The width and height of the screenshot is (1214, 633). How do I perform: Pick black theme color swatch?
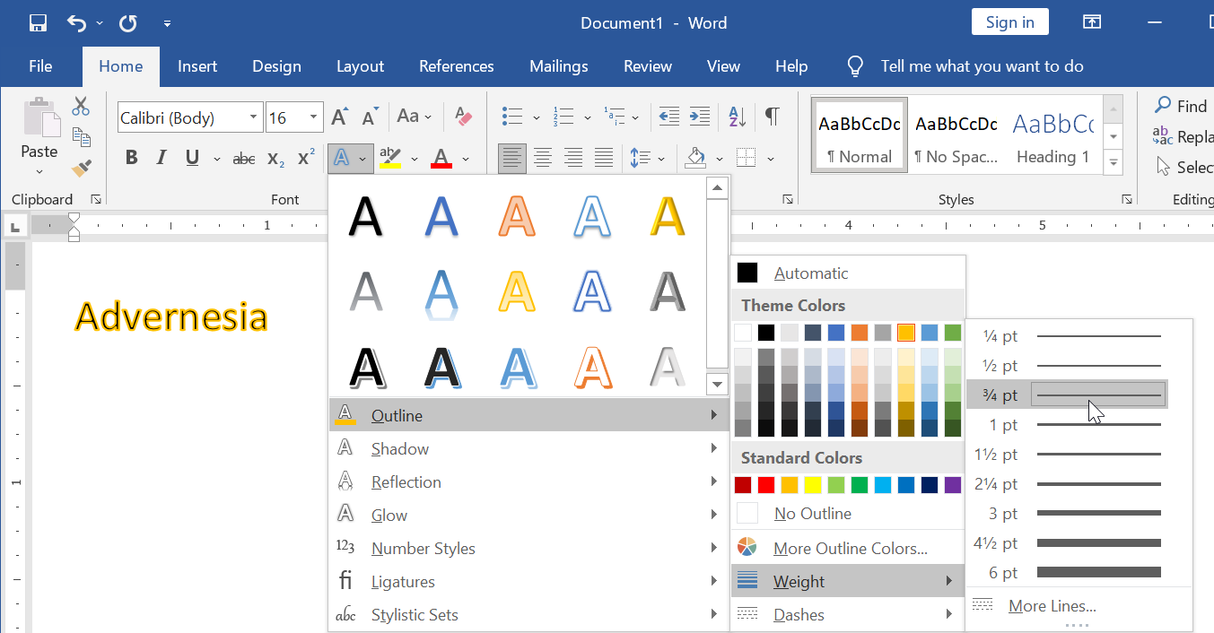pyautogui.click(x=766, y=333)
